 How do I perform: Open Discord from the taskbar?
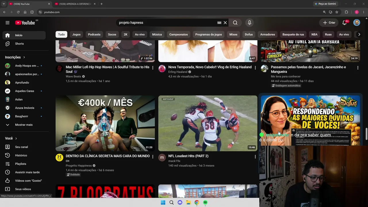(180, 202)
